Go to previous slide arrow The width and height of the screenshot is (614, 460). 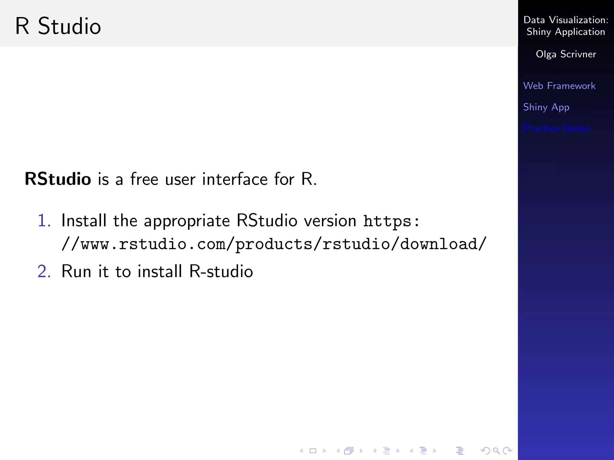coord(301,450)
